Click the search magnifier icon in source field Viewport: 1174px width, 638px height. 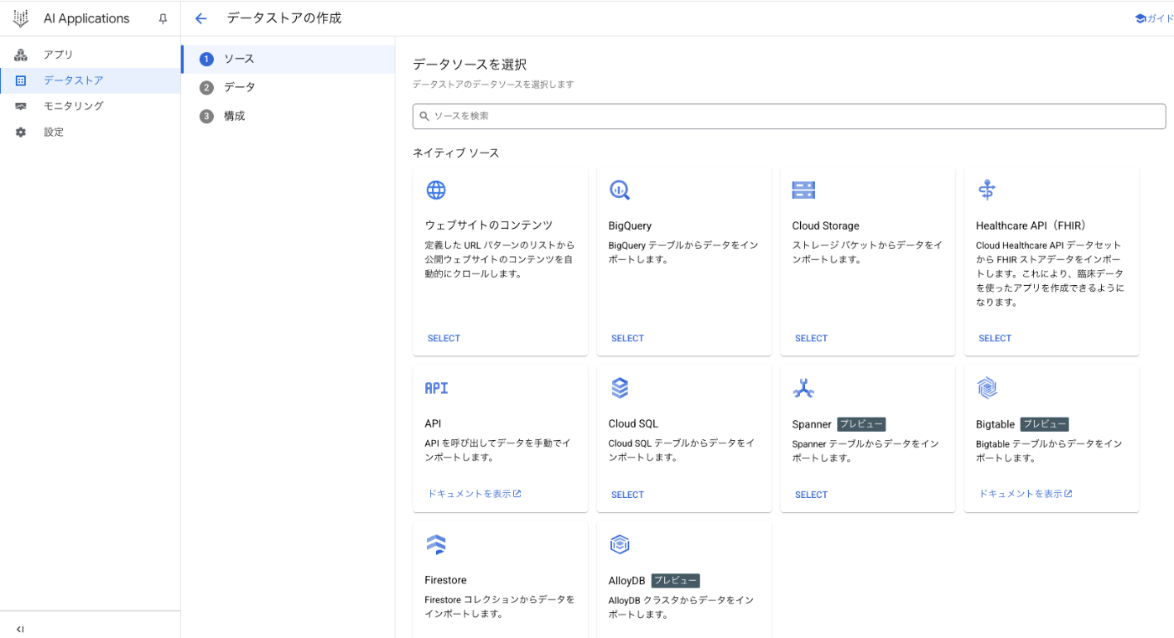click(424, 117)
